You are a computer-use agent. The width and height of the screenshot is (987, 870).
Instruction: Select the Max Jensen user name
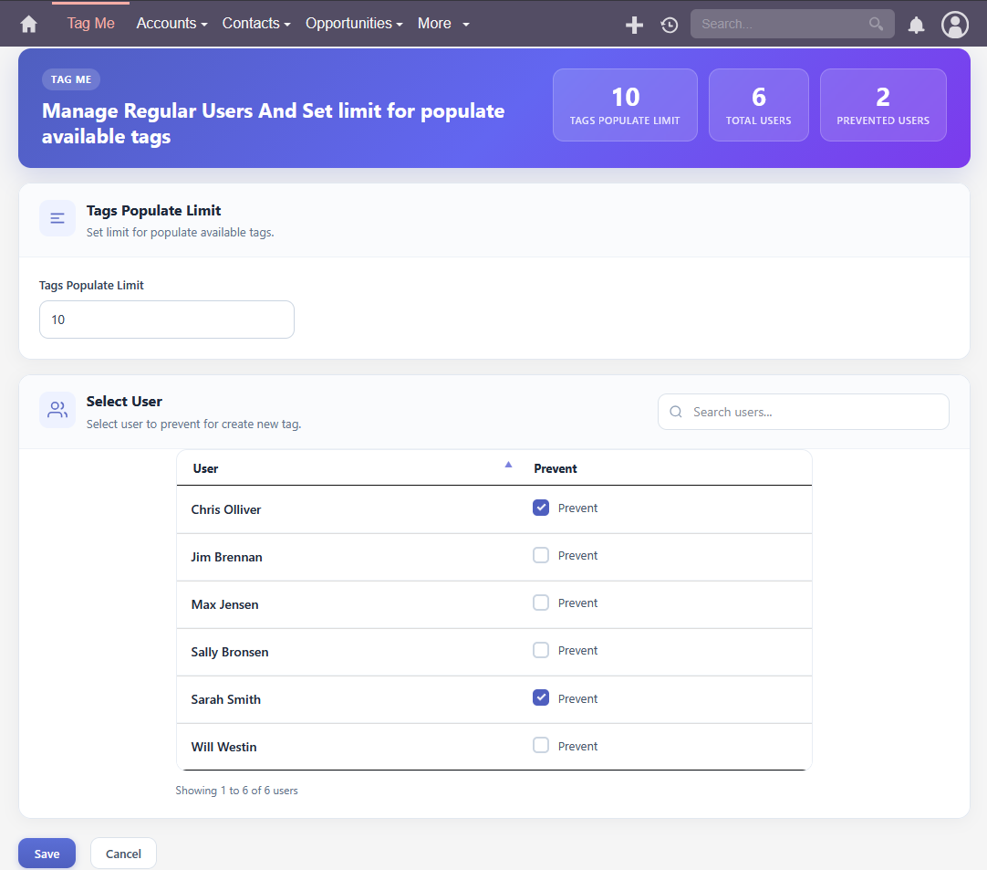point(224,604)
